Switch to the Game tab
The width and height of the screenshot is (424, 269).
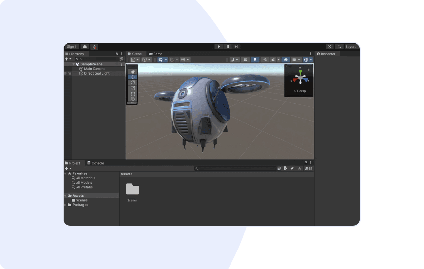[155, 54]
